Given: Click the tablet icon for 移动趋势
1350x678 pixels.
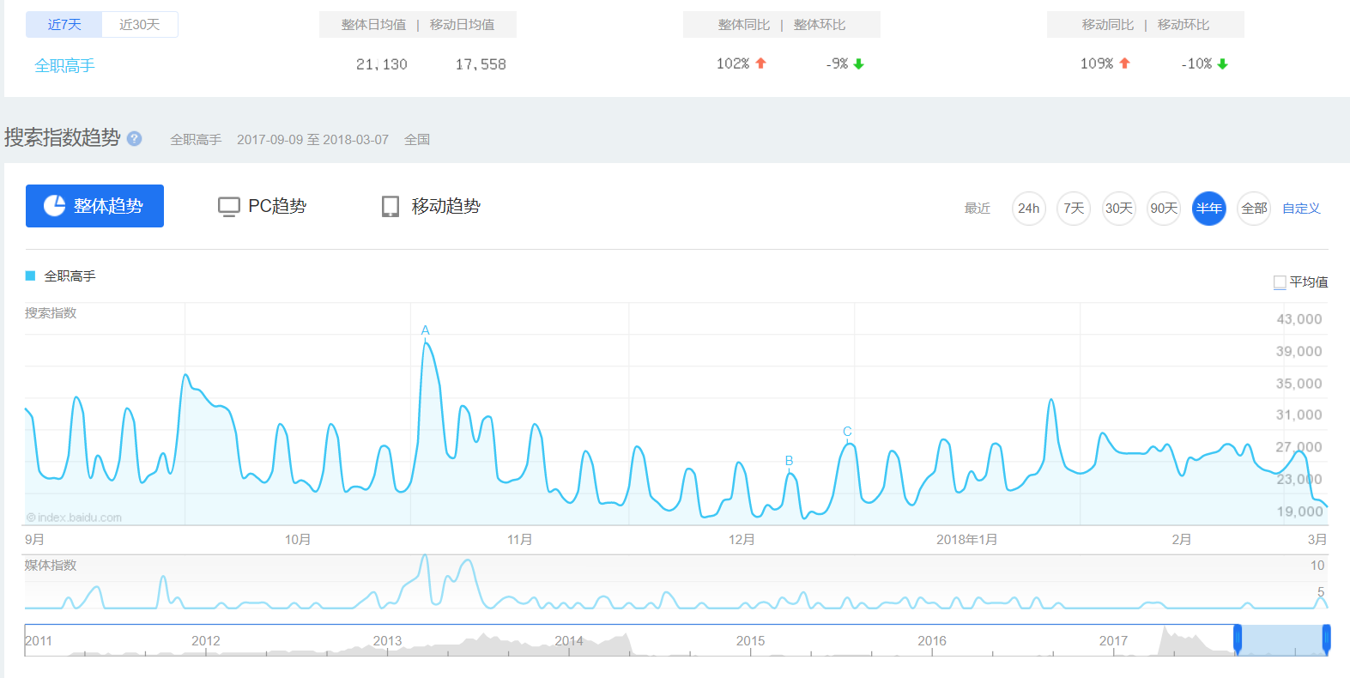Looking at the screenshot, I should pyautogui.click(x=390, y=206).
